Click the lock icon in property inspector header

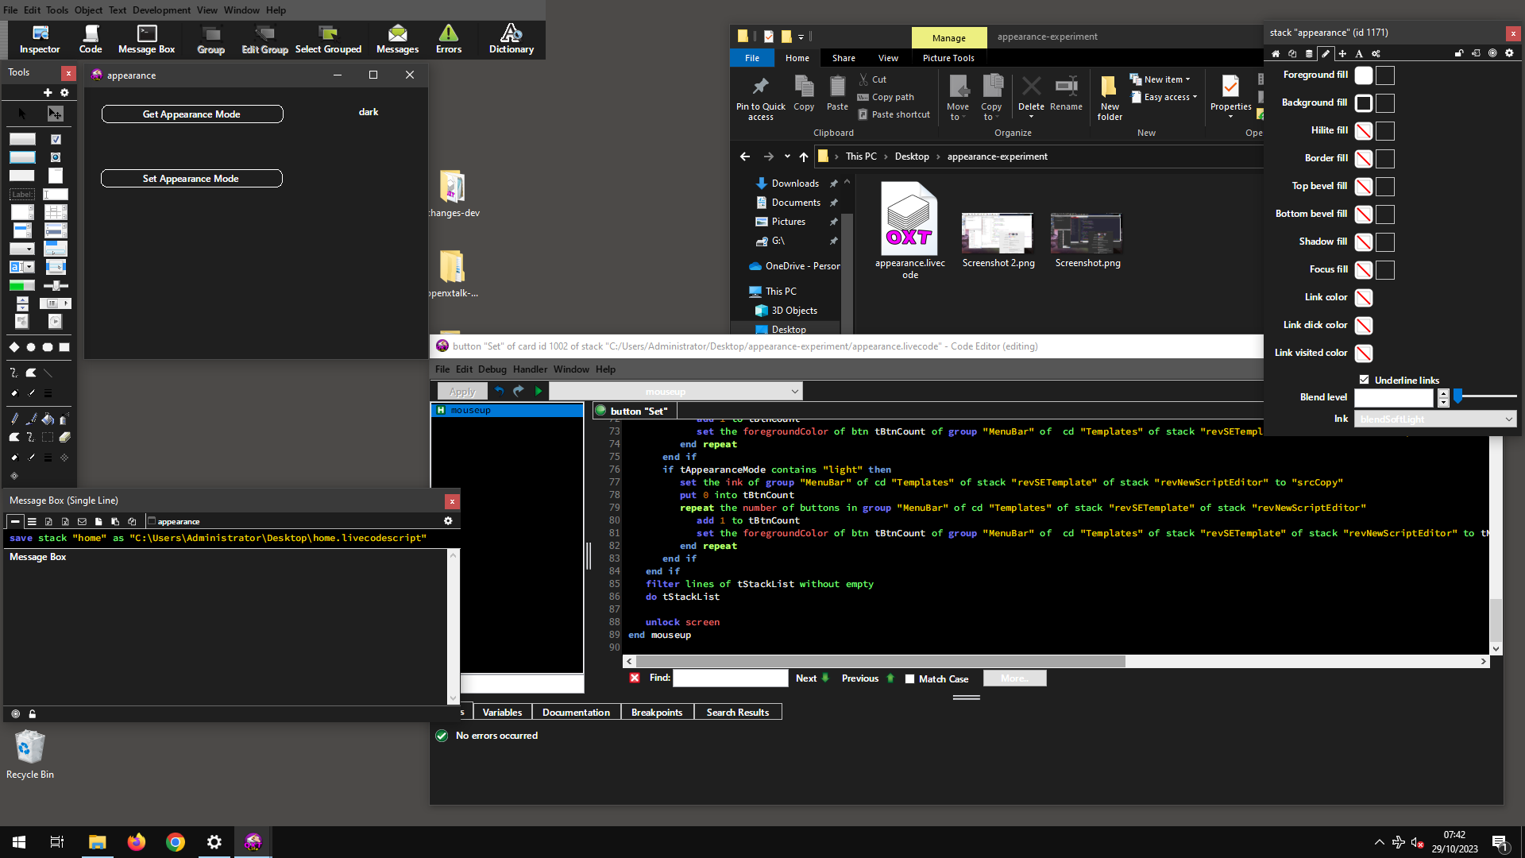(1459, 54)
